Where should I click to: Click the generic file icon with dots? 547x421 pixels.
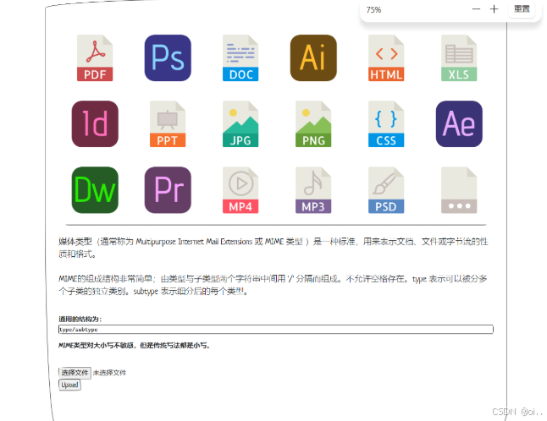[459, 189]
